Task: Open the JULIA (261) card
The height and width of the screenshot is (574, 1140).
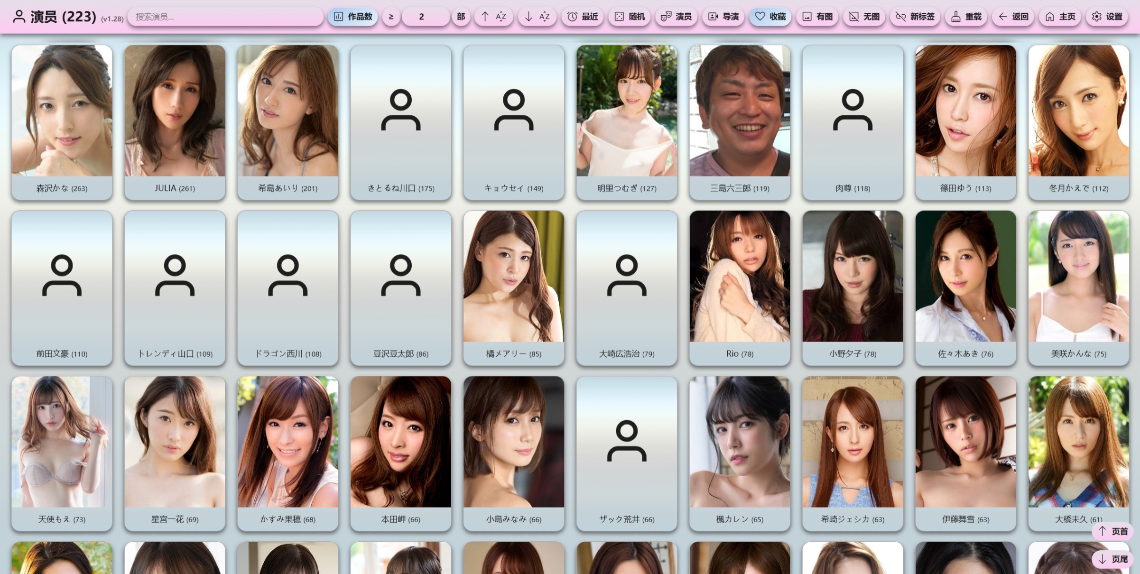Action: 175,122
